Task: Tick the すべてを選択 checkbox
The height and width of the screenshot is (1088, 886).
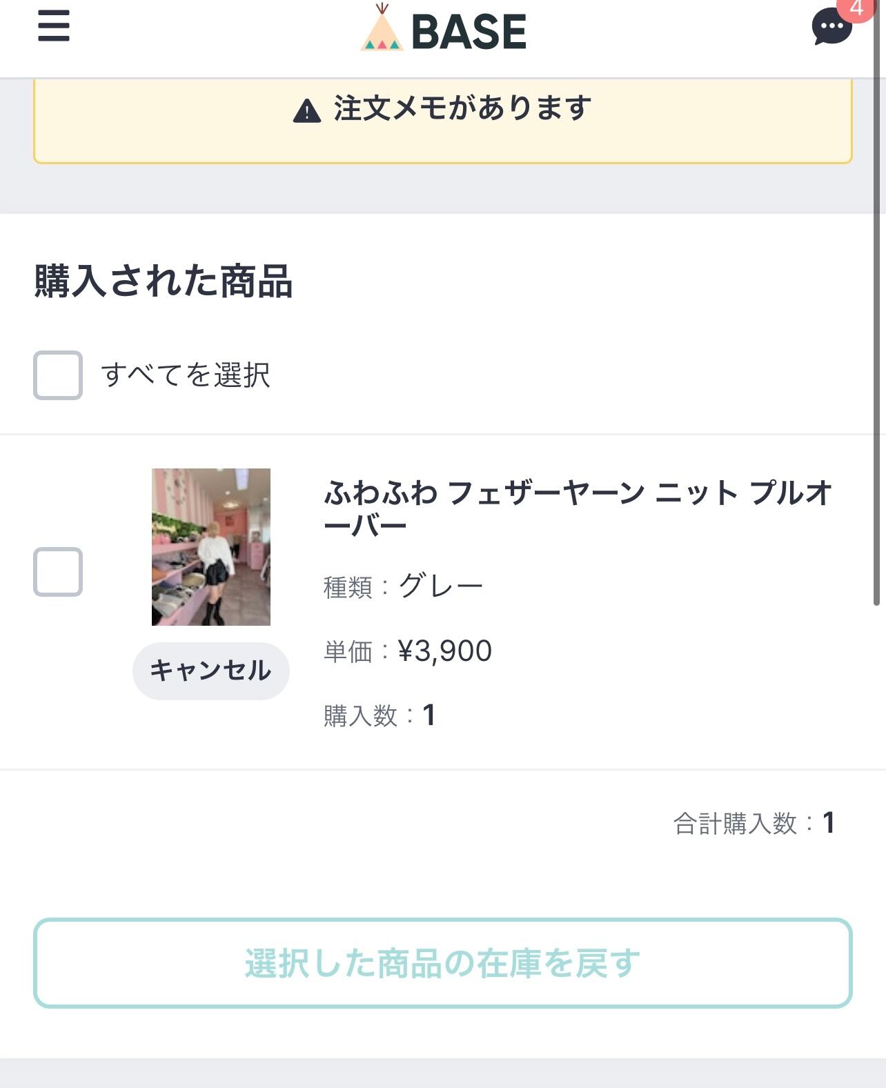Action: (58, 375)
